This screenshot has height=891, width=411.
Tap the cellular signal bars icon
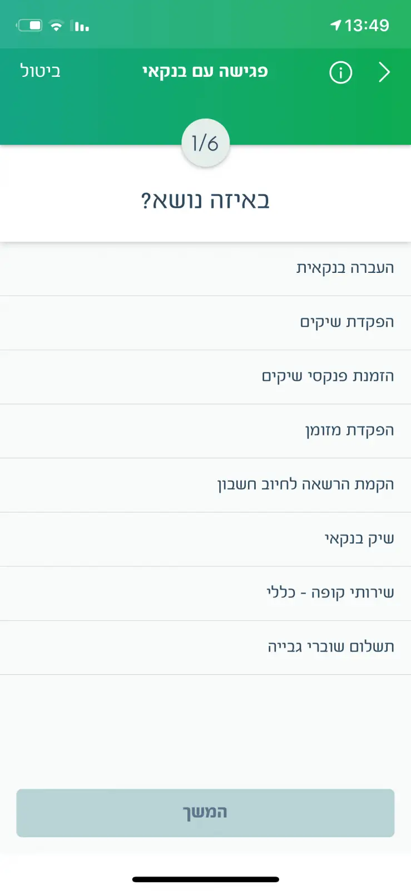pos(81,26)
